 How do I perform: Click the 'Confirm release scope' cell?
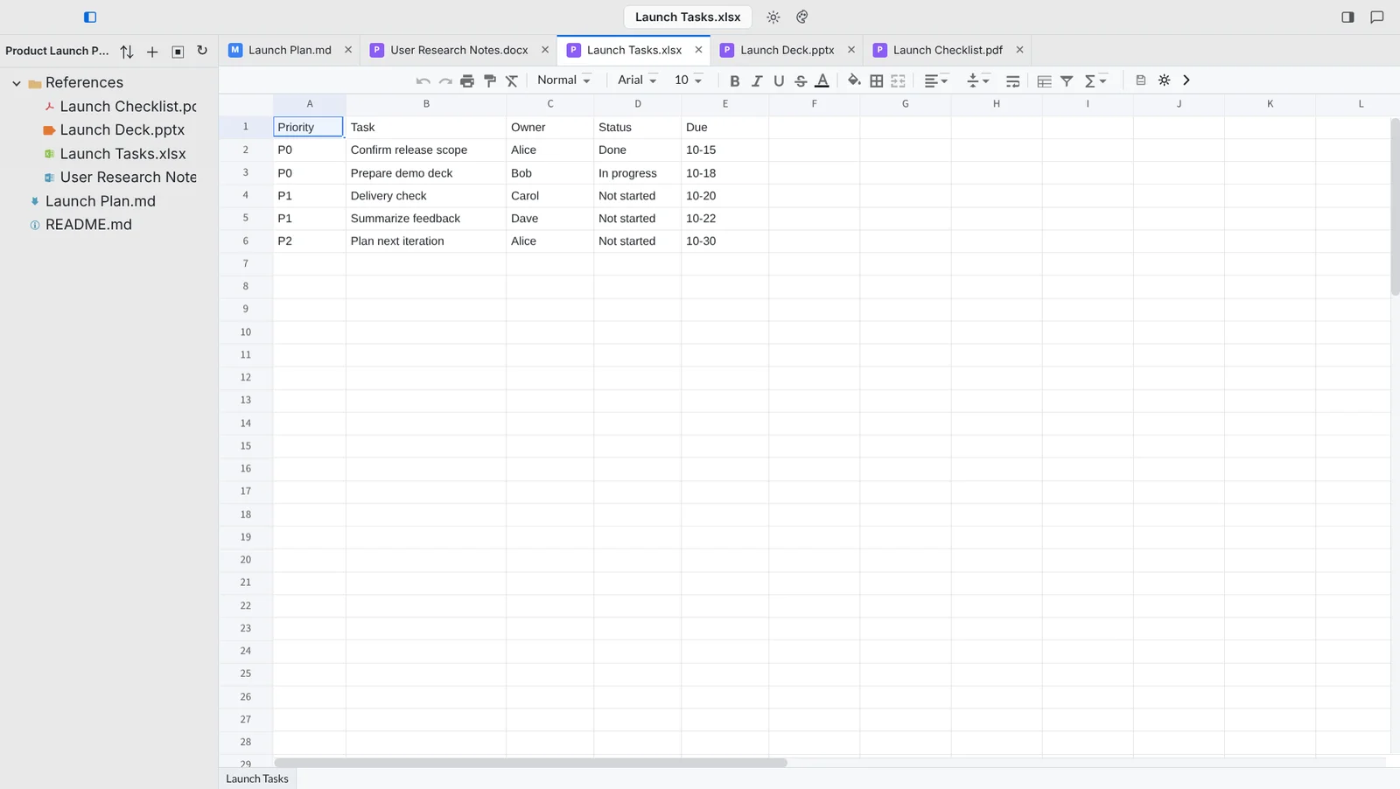(x=426, y=150)
